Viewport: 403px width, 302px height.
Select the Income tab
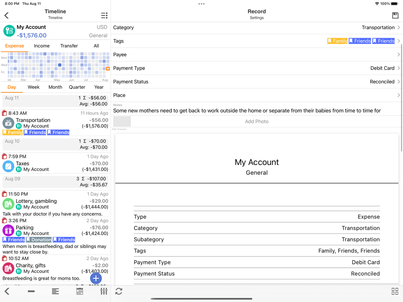click(x=42, y=46)
